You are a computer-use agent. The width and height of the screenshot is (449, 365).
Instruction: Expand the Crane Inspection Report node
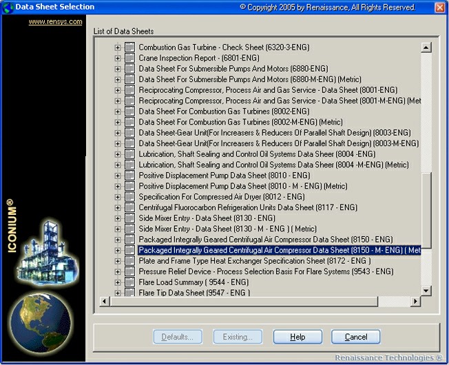[117, 58]
